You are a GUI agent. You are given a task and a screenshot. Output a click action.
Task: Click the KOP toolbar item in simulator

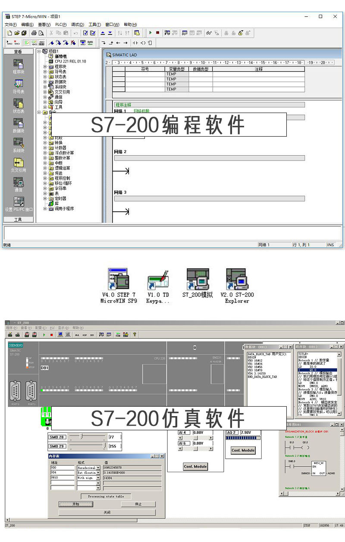(85, 334)
